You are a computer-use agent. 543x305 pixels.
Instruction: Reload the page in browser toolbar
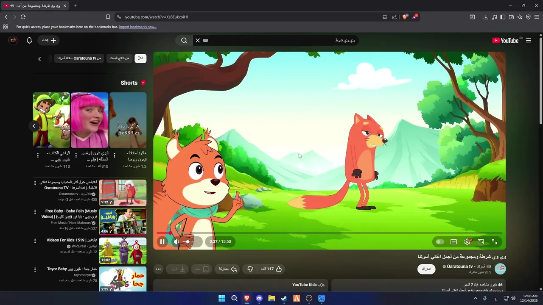tap(23, 17)
